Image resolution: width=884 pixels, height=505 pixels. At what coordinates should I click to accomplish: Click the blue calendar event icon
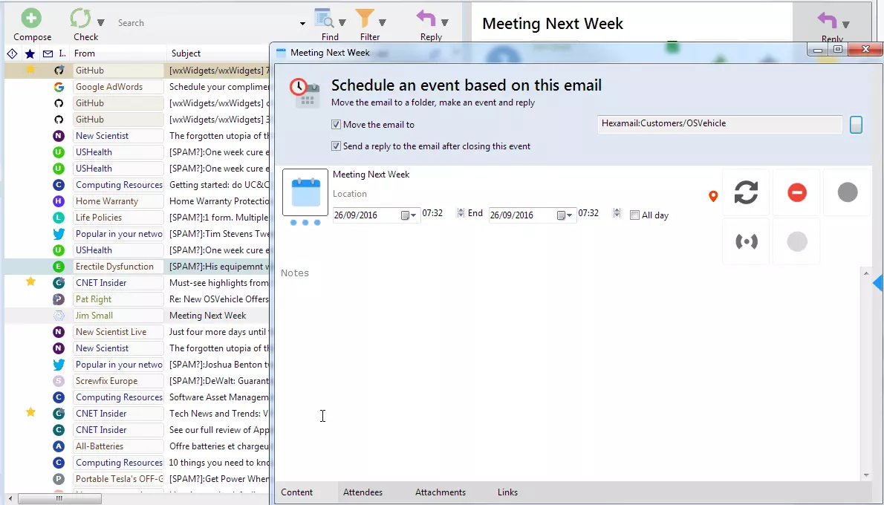click(x=305, y=192)
